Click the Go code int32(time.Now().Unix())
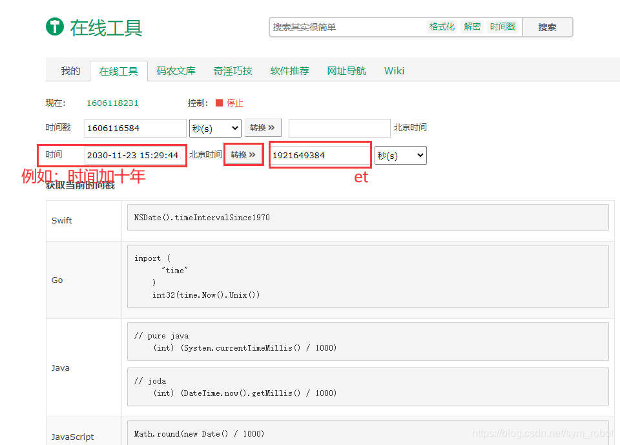Viewport: 620px width, 445px height. click(x=206, y=295)
